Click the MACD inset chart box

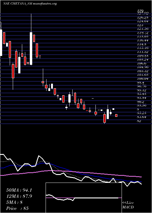point(84,198)
